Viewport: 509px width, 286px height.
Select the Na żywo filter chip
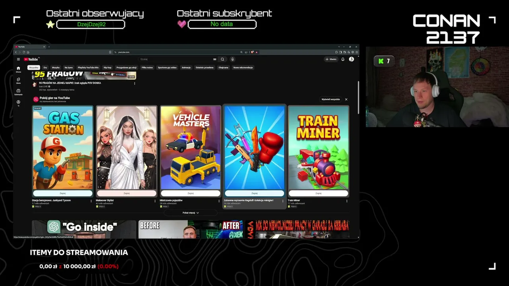coord(69,68)
